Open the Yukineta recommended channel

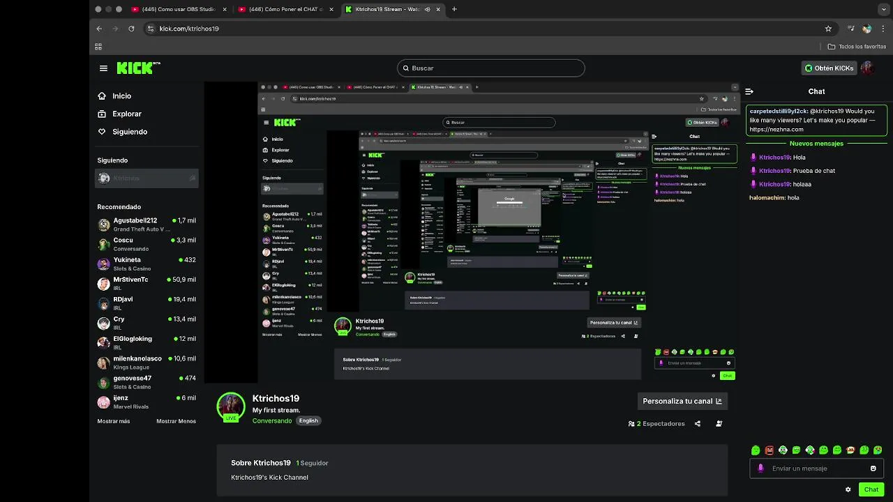click(x=147, y=264)
